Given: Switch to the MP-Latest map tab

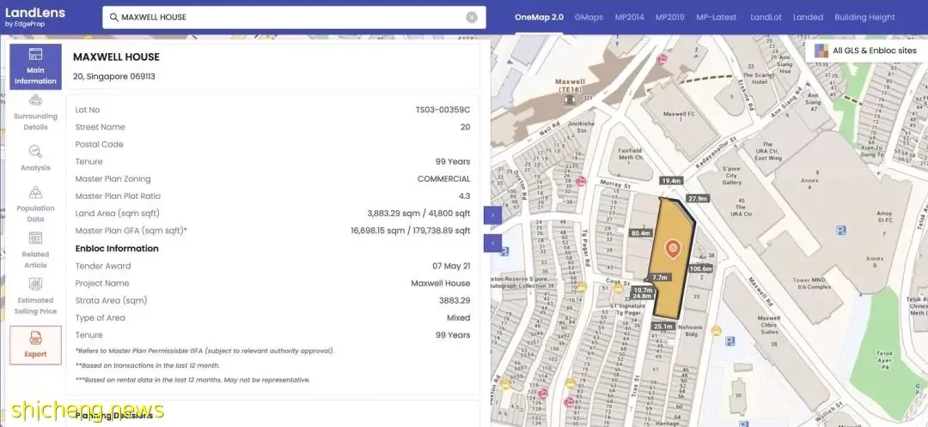Looking at the screenshot, I should click(x=716, y=17).
